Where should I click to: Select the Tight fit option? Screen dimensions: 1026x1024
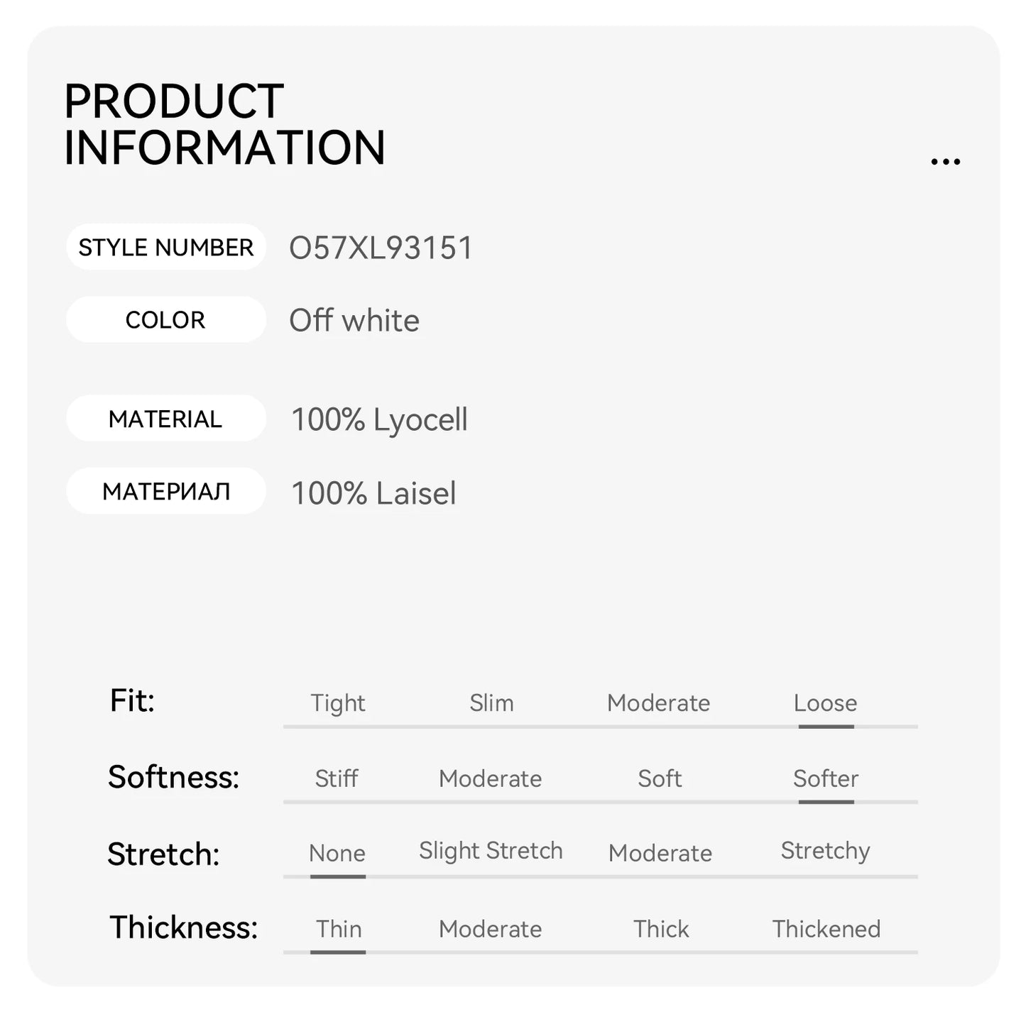click(337, 703)
